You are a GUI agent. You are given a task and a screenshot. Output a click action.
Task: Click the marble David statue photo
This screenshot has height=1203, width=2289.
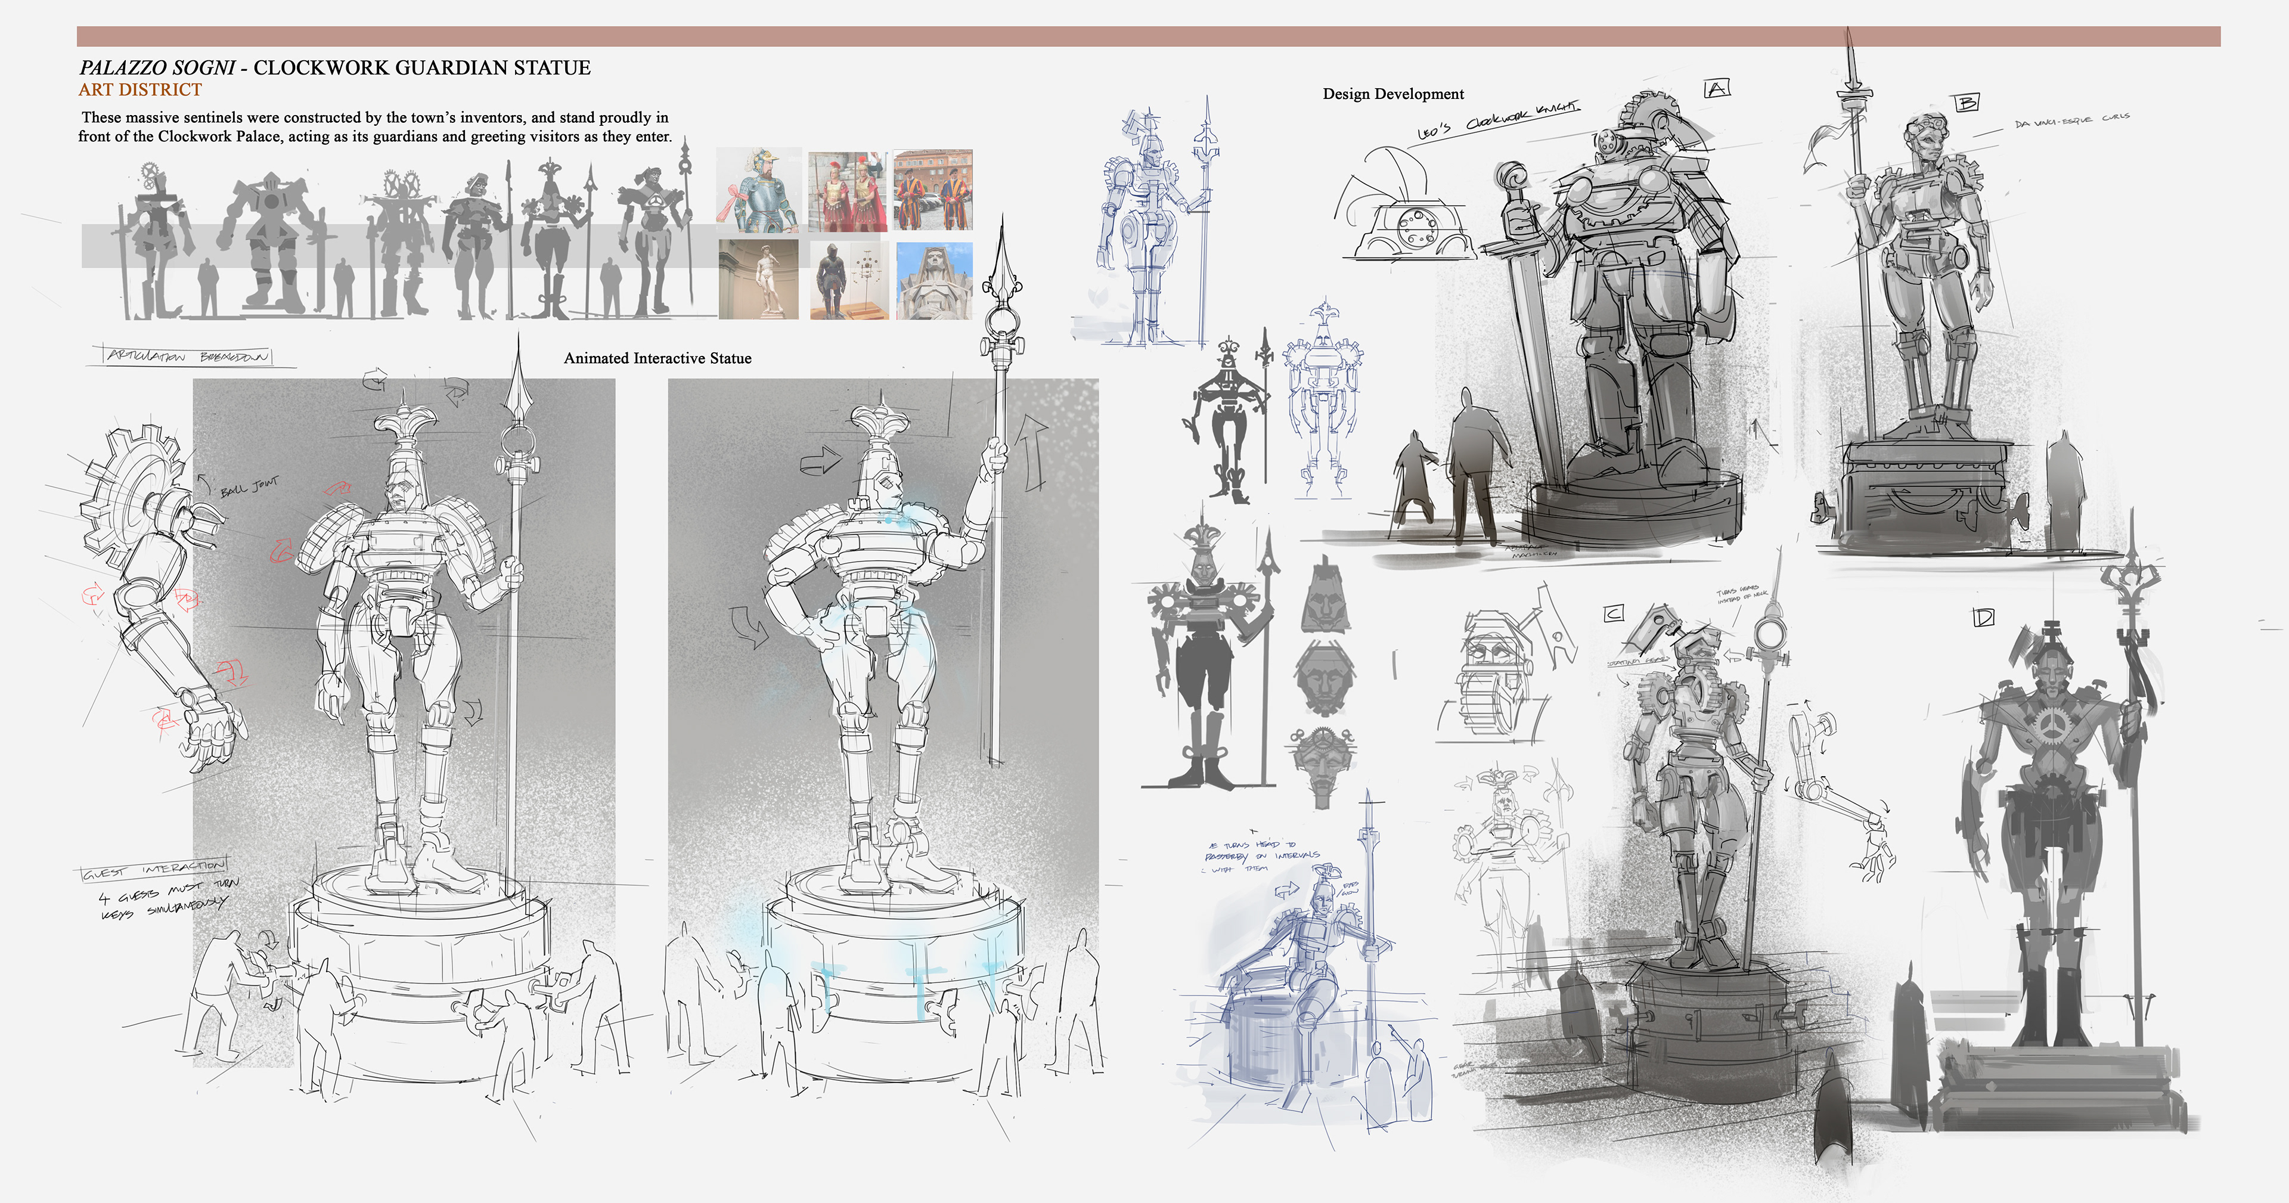758,279
